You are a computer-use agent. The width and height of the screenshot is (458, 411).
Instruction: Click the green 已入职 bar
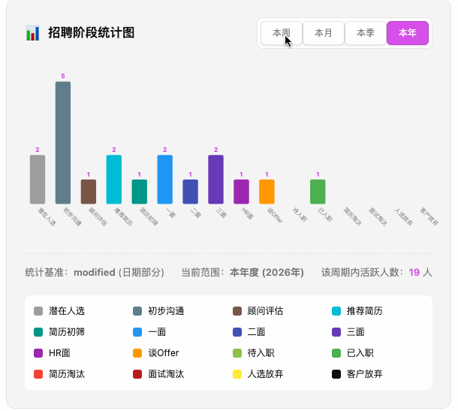(318, 192)
